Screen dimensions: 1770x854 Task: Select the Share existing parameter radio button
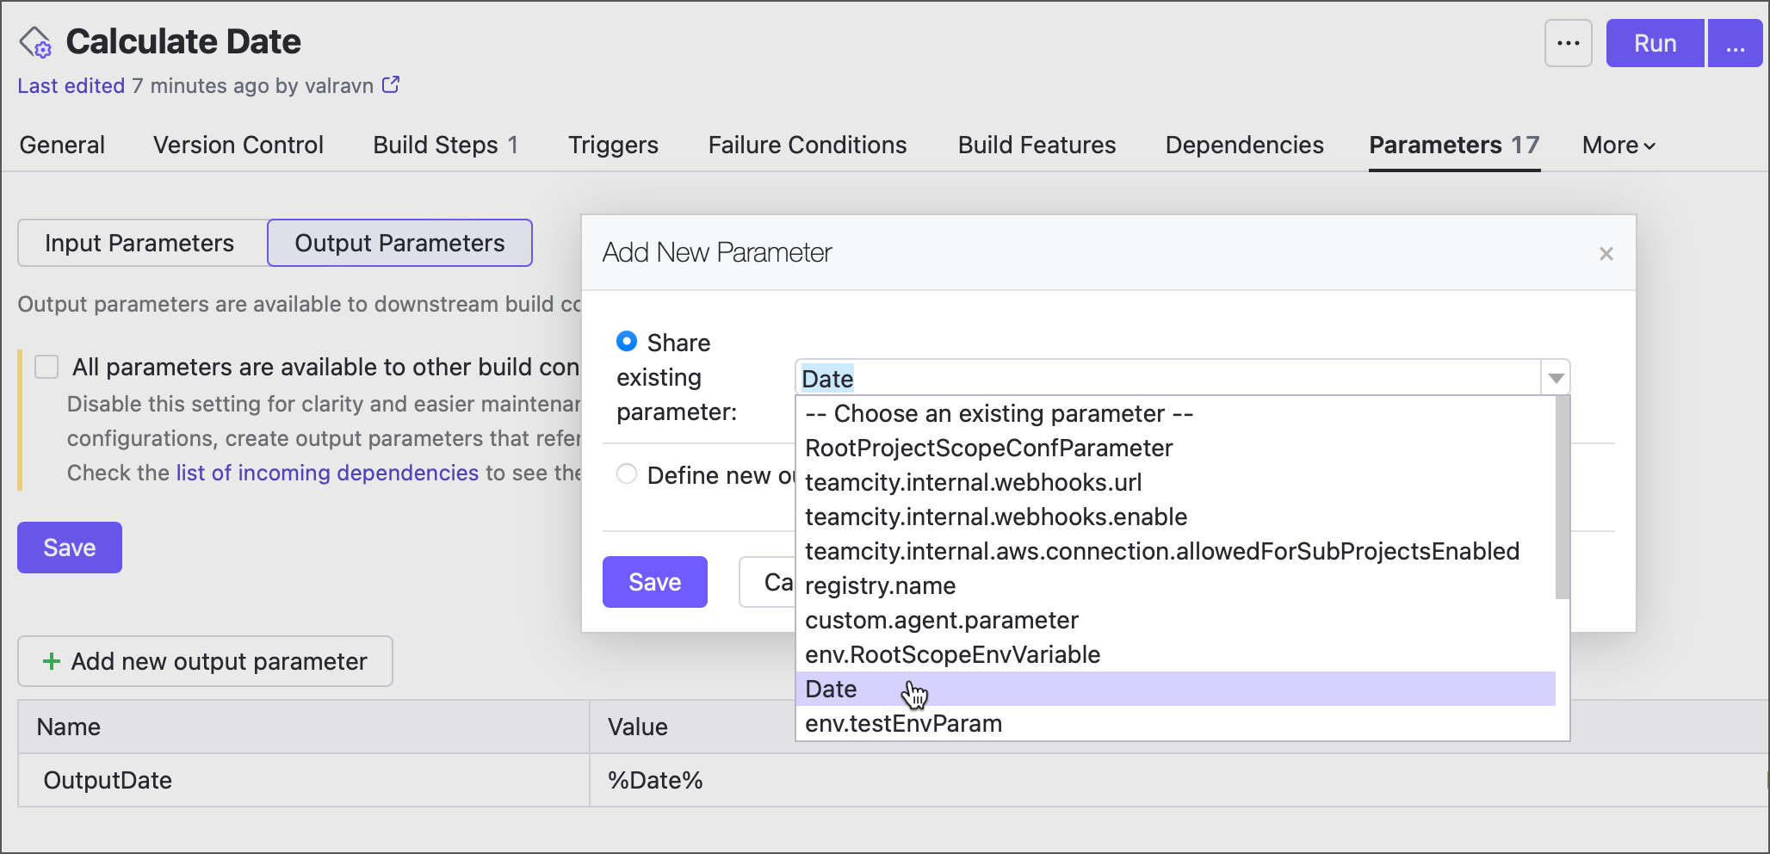coord(627,342)
